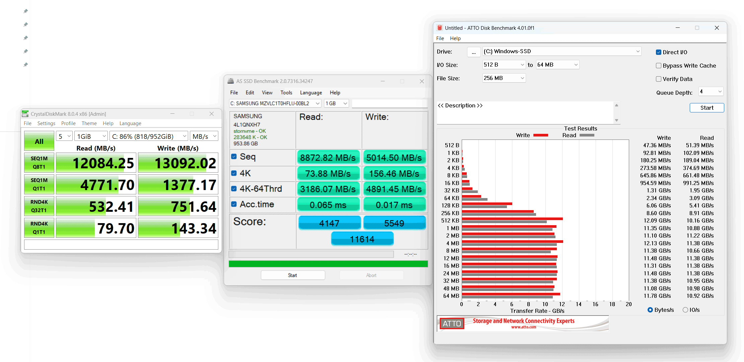
Task: Click the Start button in ATTO Disk Benchmark
Action: pos(707,108)
